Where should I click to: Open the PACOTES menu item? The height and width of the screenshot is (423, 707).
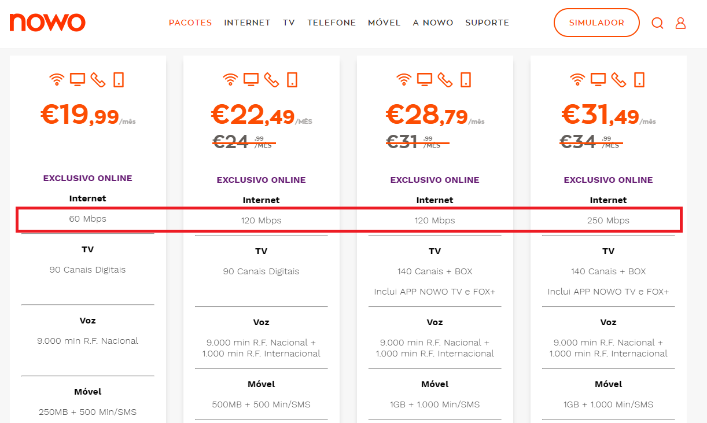coord(190,23)
